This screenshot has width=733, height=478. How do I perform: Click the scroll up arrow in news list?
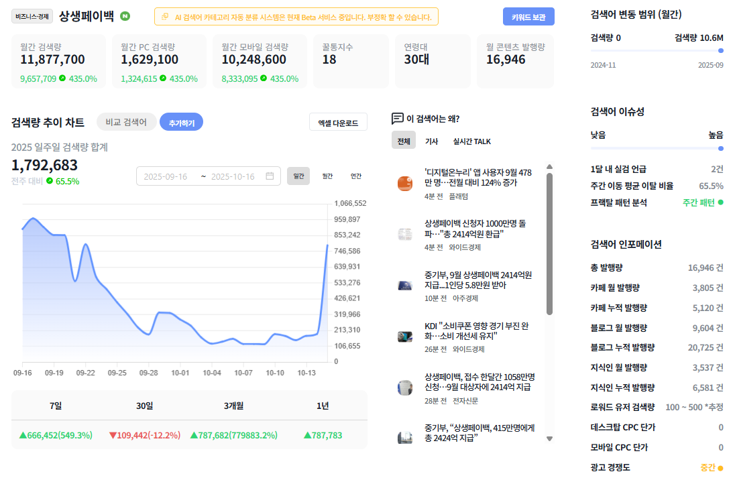[550, 167]
